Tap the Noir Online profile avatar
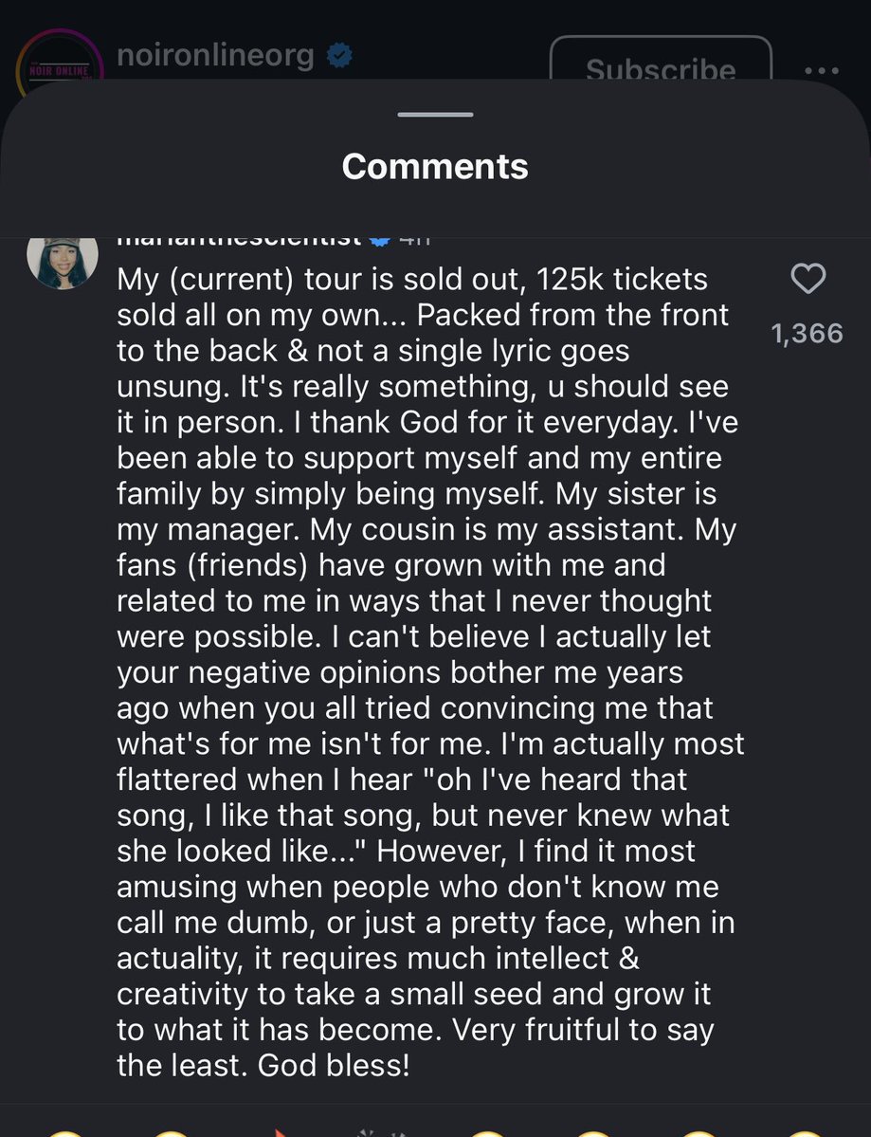Image resolution: width=871 pixels, height=1137 pixels. point(60,62)
